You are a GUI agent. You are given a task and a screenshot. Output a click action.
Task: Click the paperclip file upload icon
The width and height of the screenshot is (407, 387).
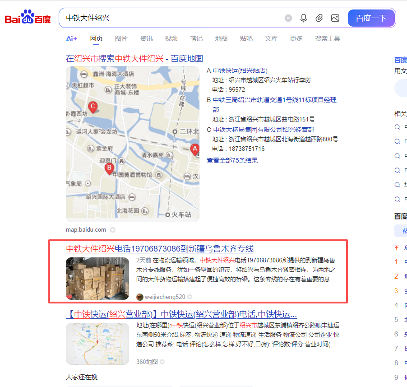[319, 18]
